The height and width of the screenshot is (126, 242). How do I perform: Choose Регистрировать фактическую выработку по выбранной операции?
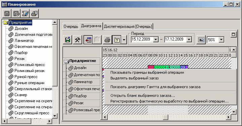169,101
